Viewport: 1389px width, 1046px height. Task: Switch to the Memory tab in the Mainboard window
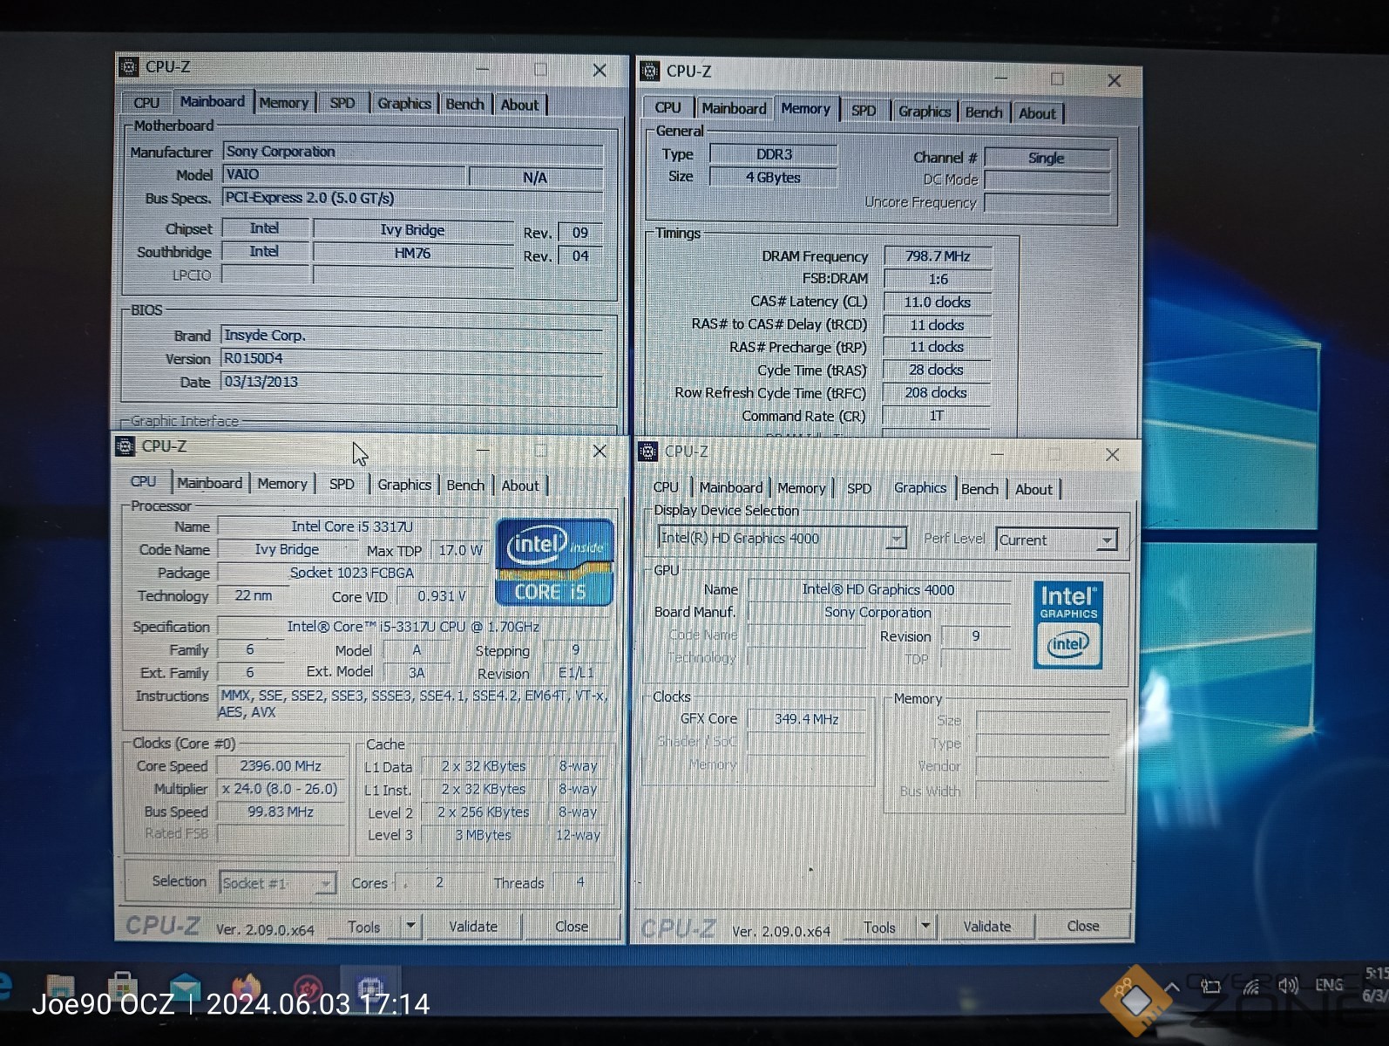[283, 103]
